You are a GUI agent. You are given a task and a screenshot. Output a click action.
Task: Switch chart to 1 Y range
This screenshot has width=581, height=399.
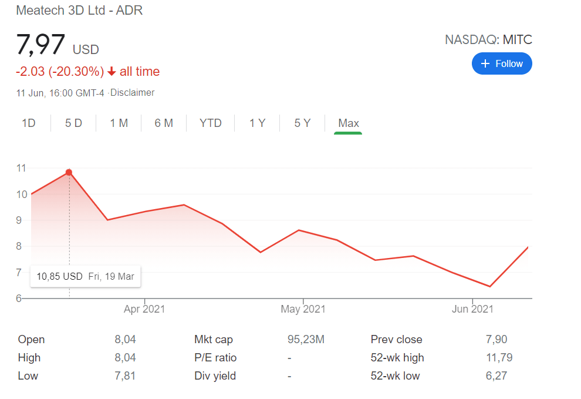(x=257, y=123)
